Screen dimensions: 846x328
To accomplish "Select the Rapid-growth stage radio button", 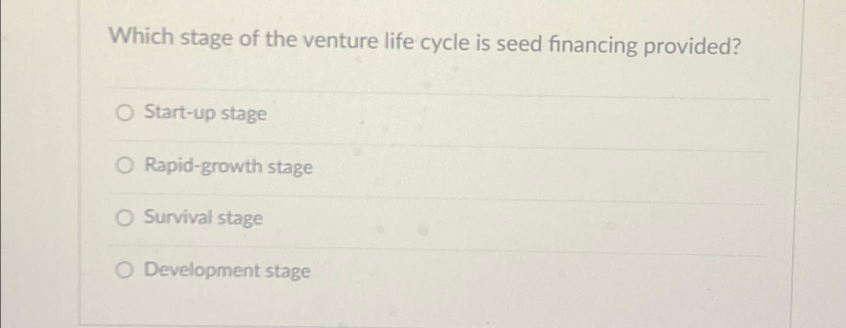I will point(125,166).
